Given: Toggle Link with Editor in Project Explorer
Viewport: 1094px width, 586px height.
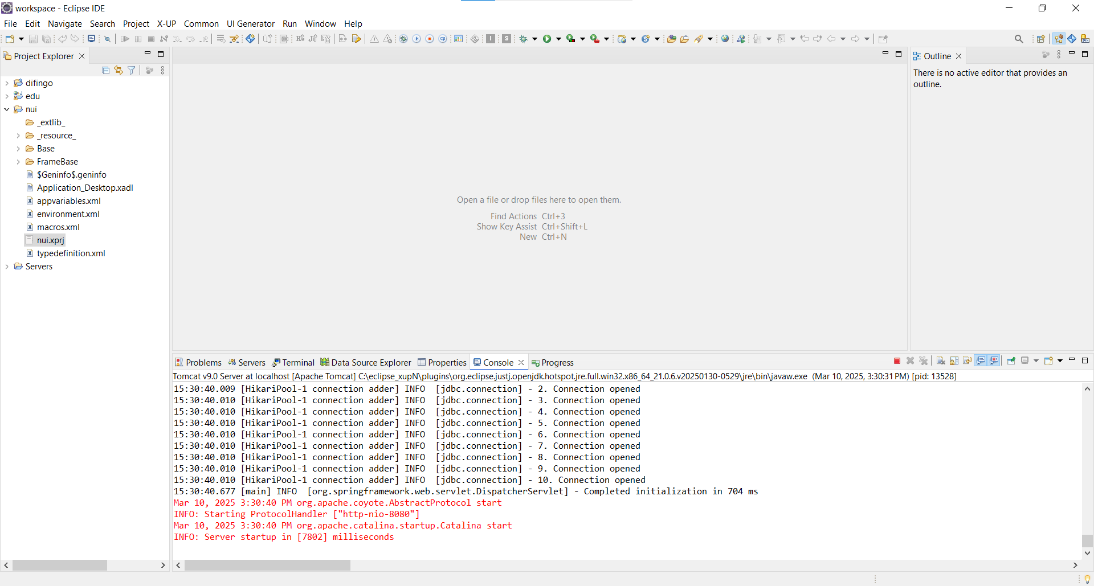Looking at the screenshot, I should [119, 70].
